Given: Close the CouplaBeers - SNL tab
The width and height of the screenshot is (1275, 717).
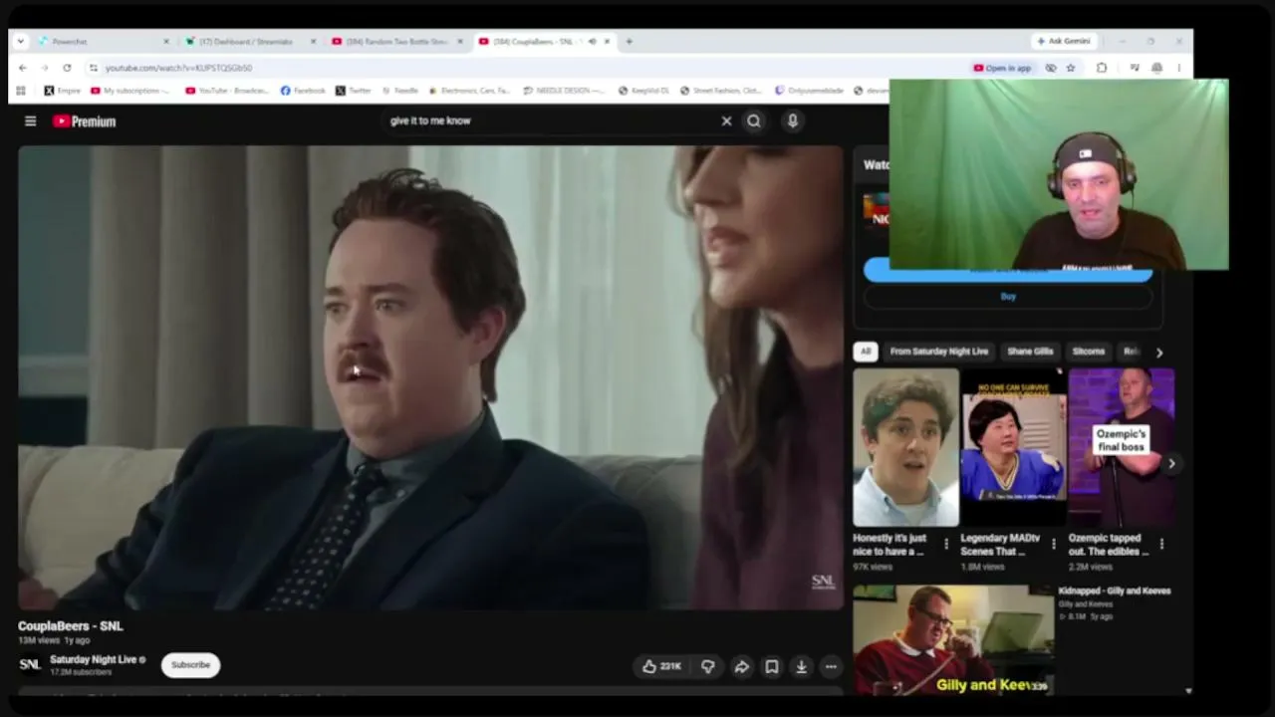Looking at the screenshot, I should pos(607,42).
